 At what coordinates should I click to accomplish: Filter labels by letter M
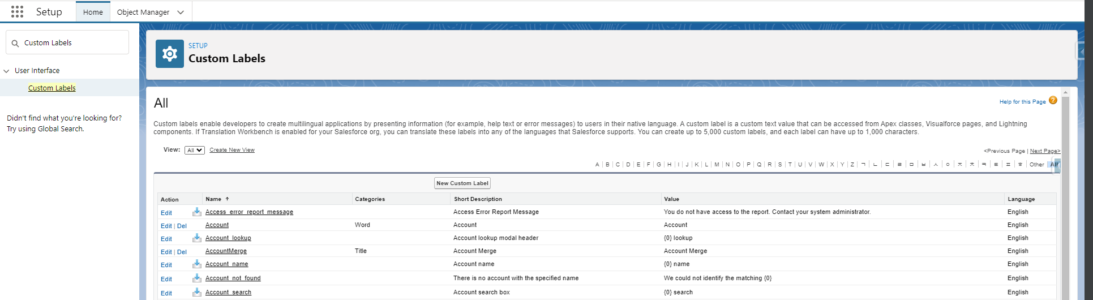pos(717,165)
